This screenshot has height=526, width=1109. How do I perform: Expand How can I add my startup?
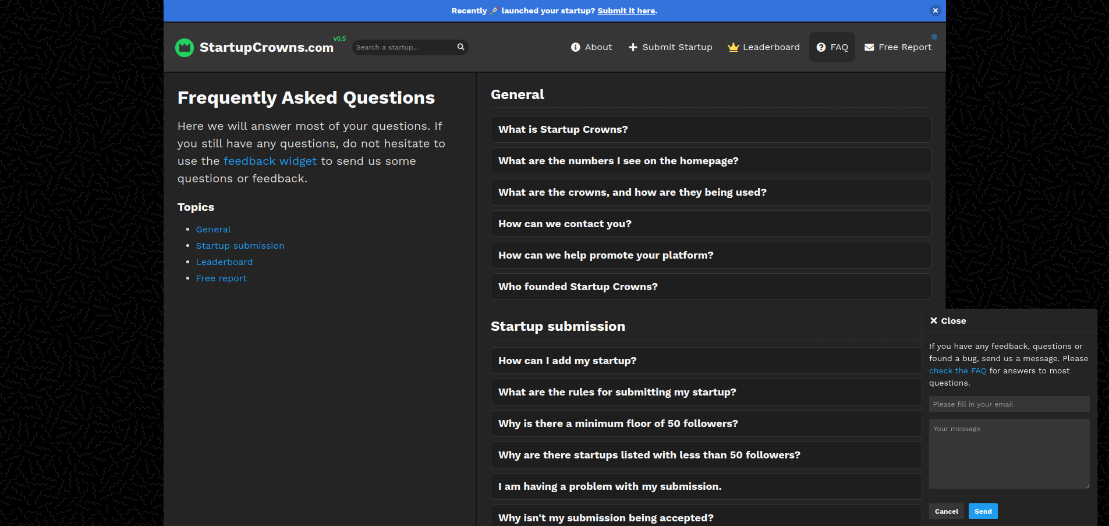[x=706, y=361]
